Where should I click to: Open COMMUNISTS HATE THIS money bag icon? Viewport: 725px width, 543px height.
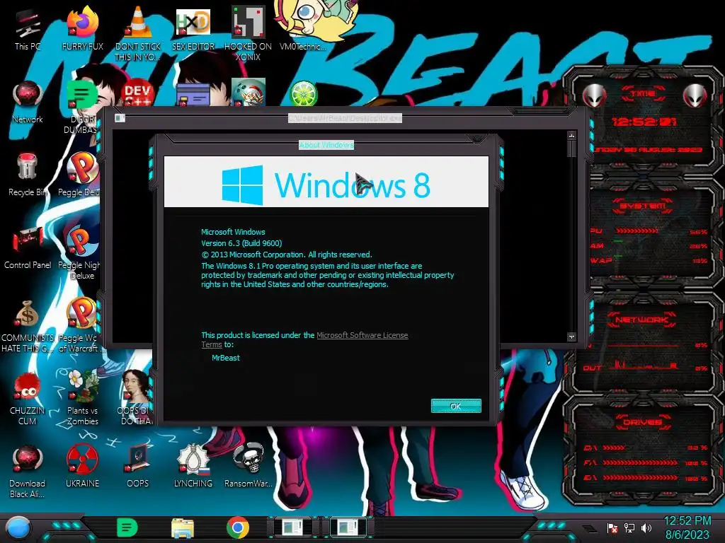tap(28, 325)
